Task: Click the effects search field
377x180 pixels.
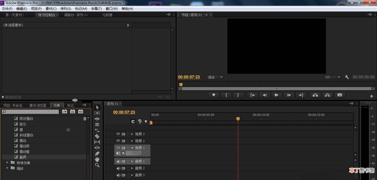Action: click(30, 112)
